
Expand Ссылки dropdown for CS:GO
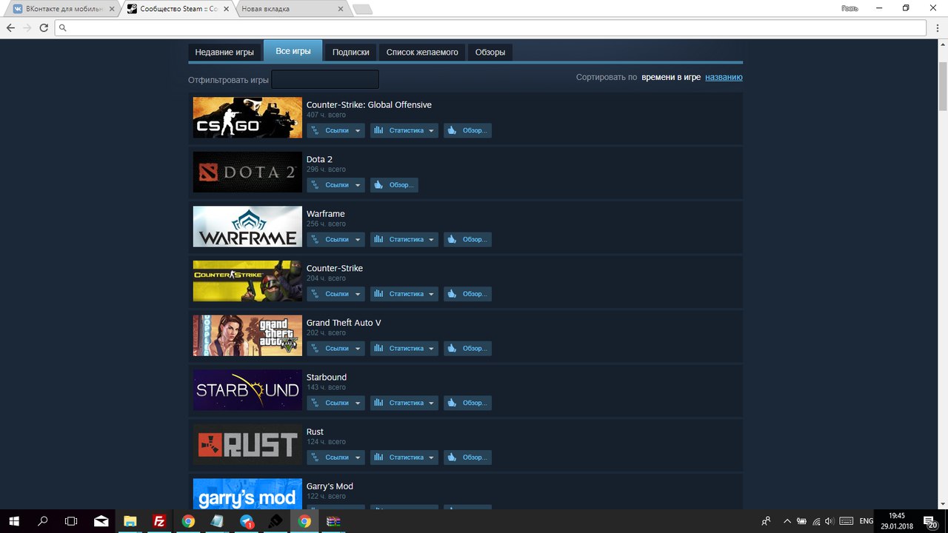[x=336, y=130]
